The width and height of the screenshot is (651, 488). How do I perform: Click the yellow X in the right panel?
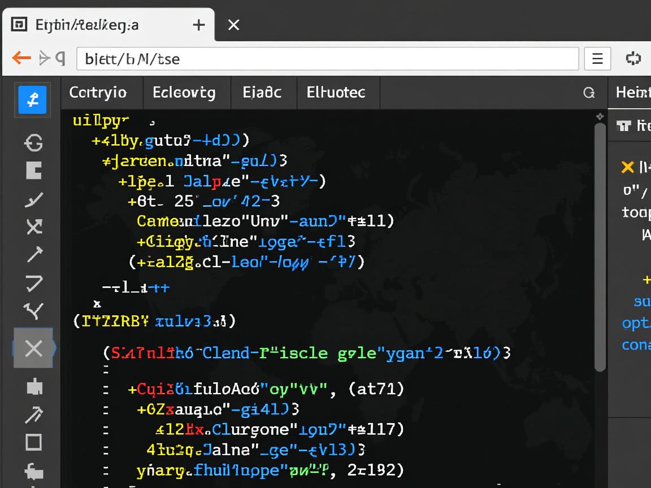coord(627,167)
